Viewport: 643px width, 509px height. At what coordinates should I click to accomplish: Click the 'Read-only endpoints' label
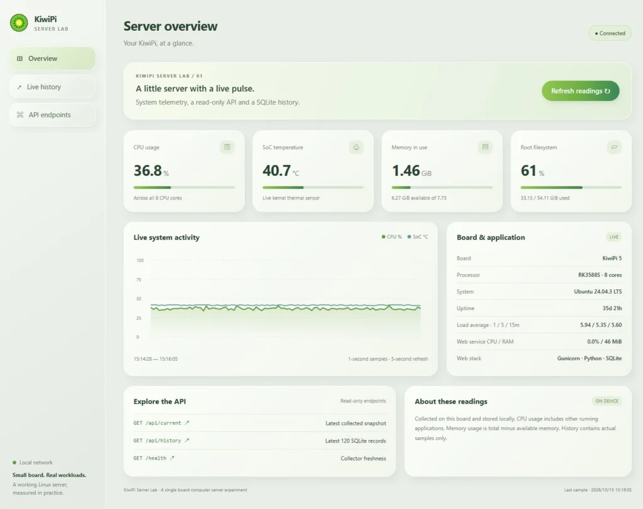[363, 401]
